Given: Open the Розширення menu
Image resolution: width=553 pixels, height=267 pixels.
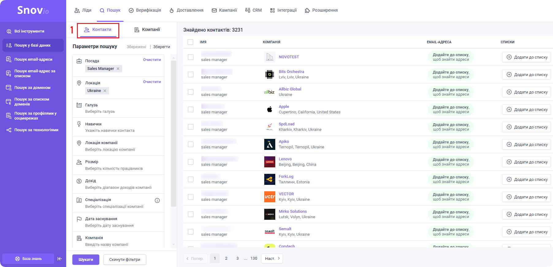Looking at the screenshot, I should click(x=321, y=10).
